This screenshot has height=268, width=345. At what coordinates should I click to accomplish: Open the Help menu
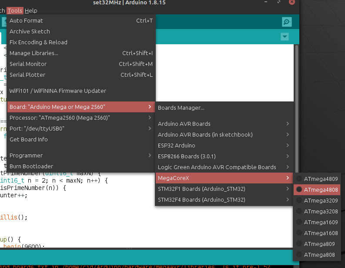click(31, 10)
